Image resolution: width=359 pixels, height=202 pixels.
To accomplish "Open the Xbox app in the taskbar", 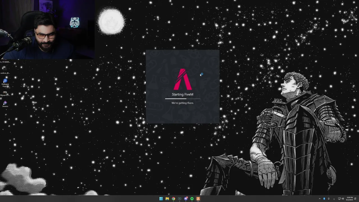I will pyautogui.click(x=179, y=199).
